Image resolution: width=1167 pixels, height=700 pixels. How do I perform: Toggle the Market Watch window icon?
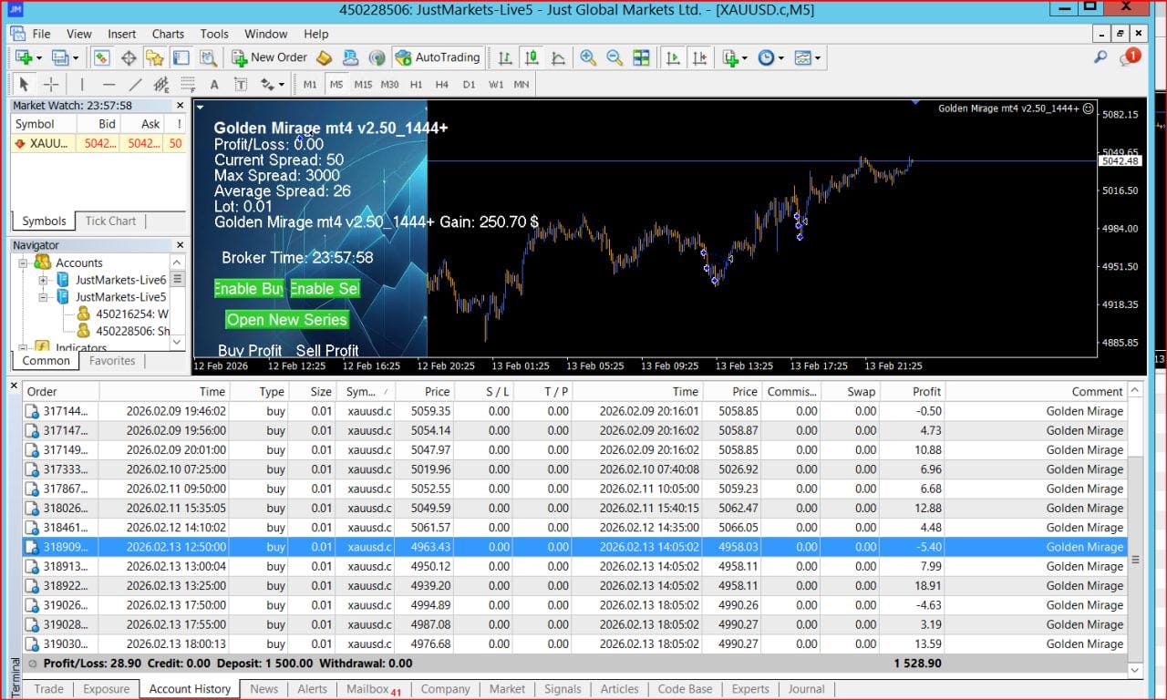click(101, 57)
